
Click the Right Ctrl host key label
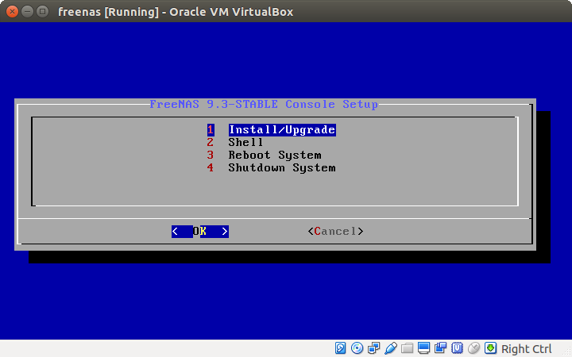pos(526,349)
